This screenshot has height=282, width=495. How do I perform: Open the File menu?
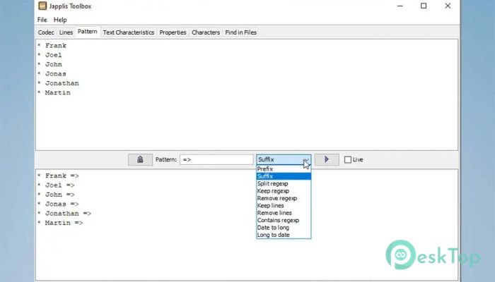pos(42,20)
